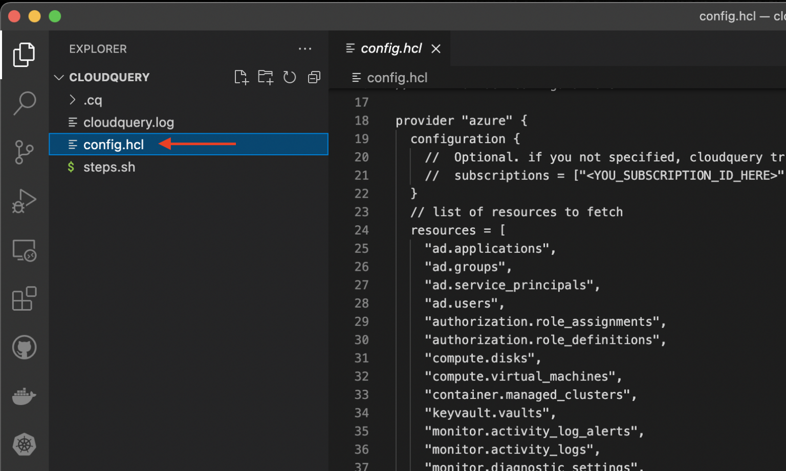The image size is (786, 471).
Task: Collapse the CLOUDQUERY workspace folder
Action: (59, 77)
